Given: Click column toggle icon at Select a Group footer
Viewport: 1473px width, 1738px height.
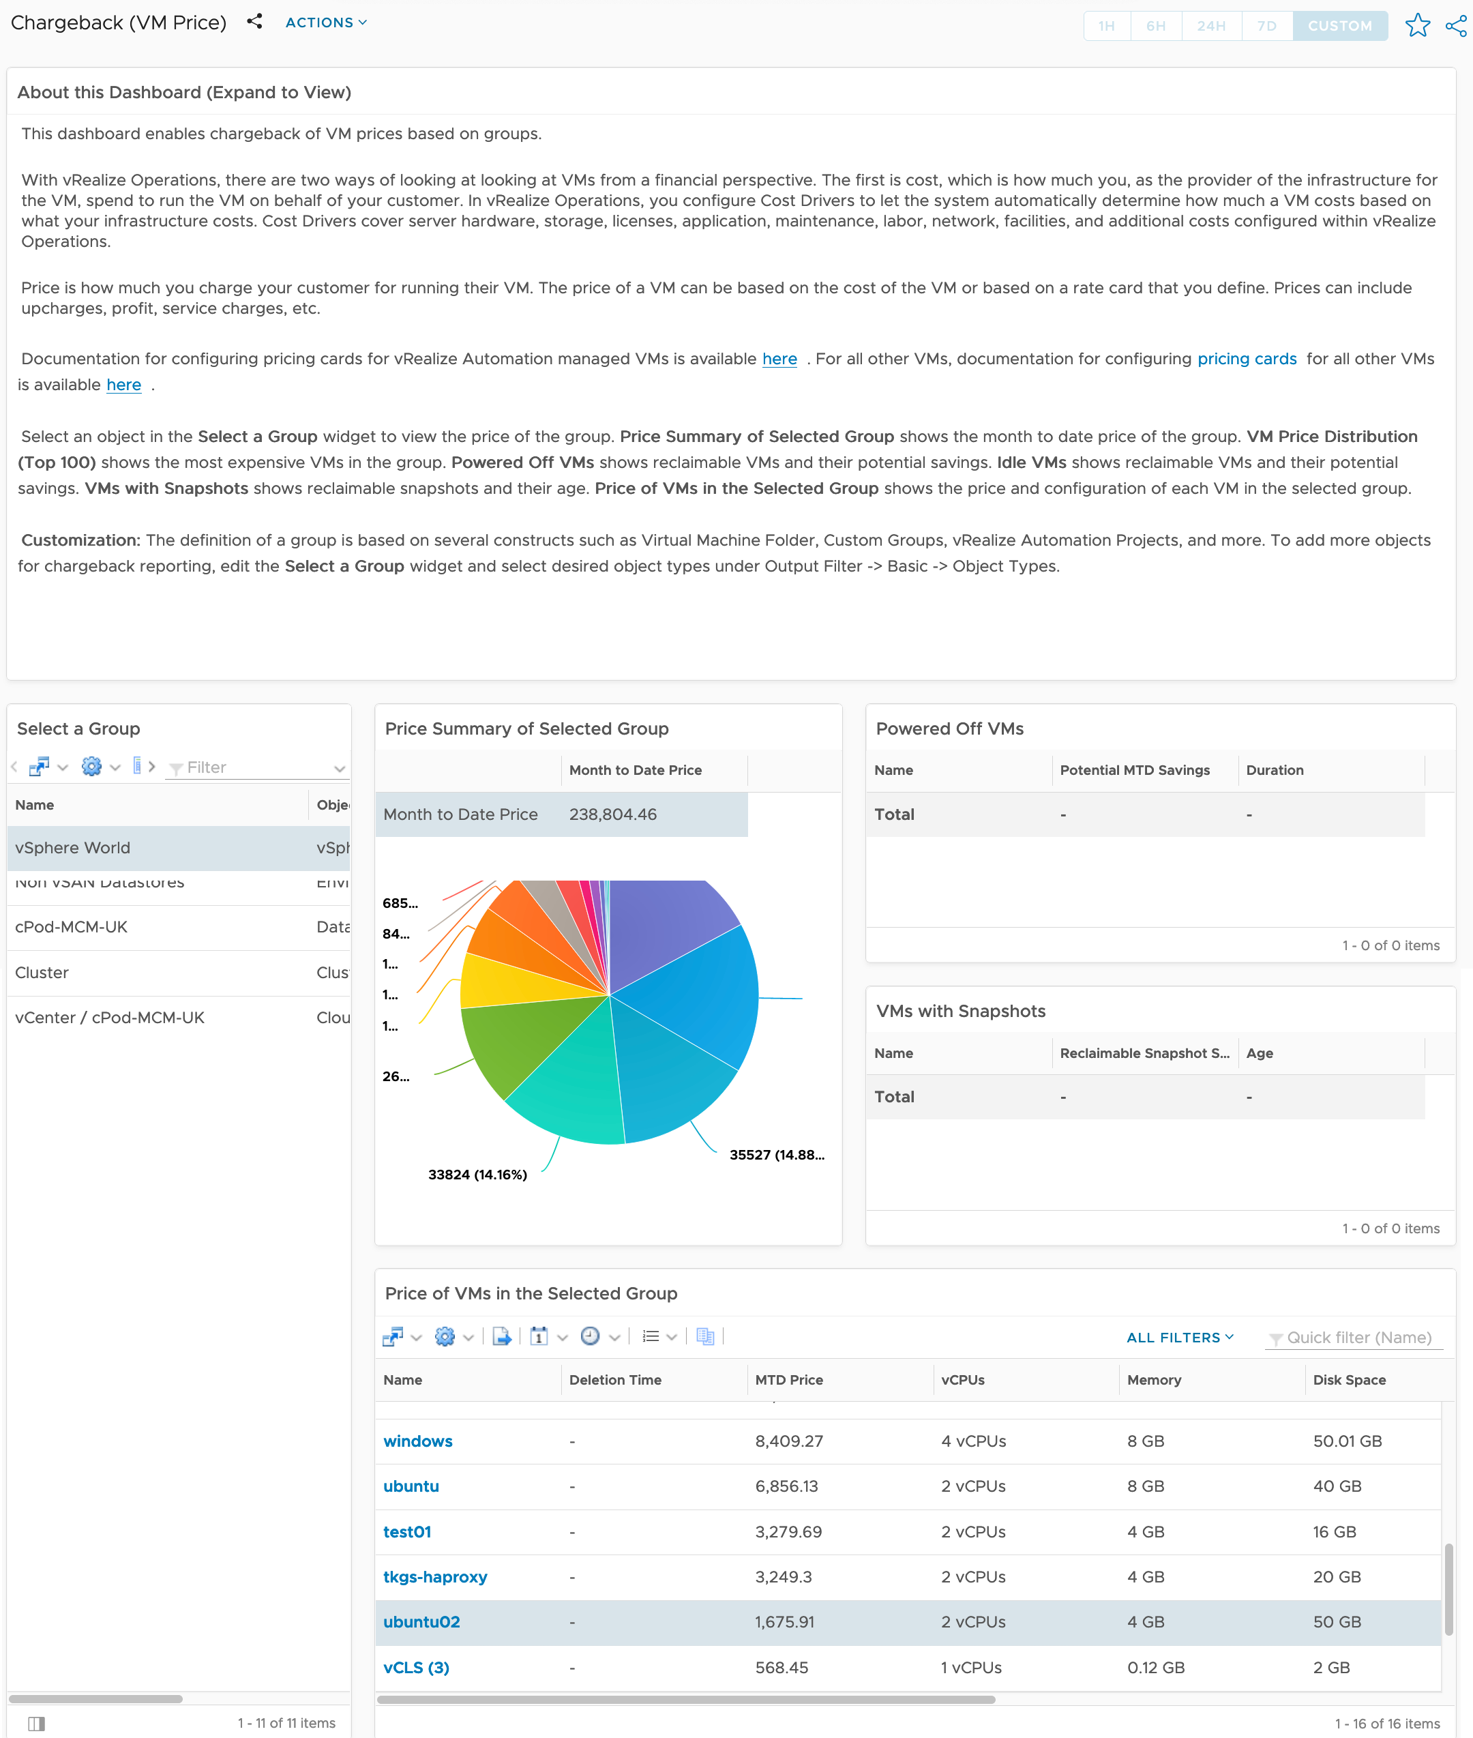Looking at the screenshot, I should point(36,1724).
